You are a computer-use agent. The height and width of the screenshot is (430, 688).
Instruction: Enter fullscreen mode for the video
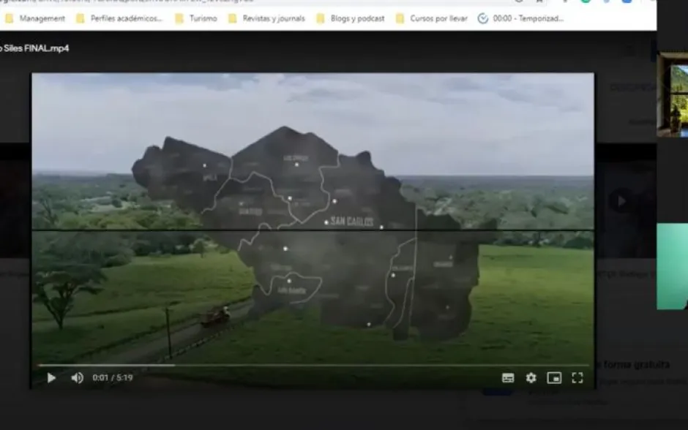tap(577, 378)
